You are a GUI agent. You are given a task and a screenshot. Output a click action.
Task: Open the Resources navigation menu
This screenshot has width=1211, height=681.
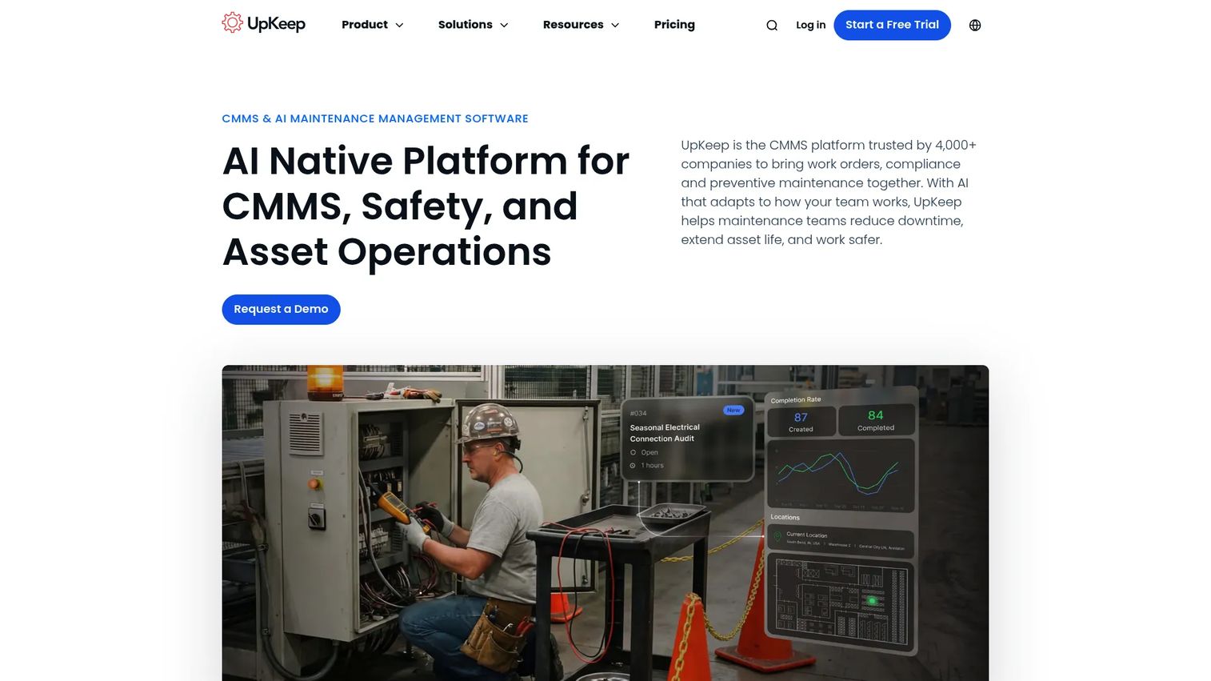[x=574, y=25]
